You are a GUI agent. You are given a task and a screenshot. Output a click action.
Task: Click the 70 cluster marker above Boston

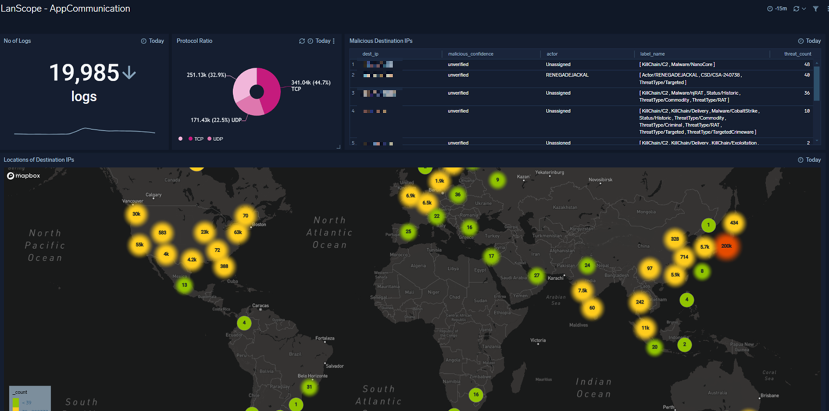pyautogui.click(x=245, y=215)
